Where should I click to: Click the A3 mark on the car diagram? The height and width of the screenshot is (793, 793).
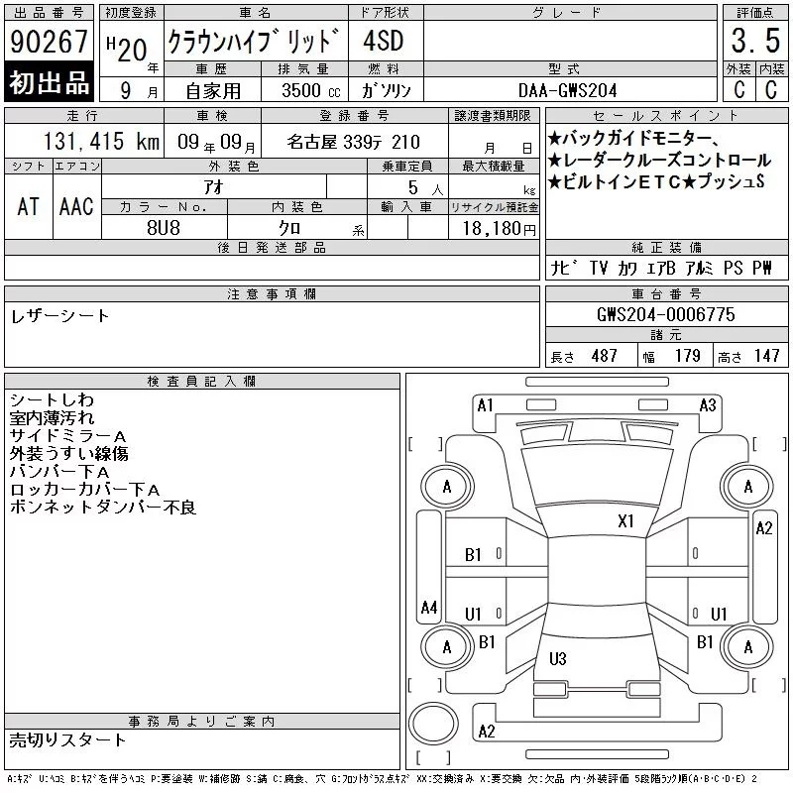(x=708, y=404)
